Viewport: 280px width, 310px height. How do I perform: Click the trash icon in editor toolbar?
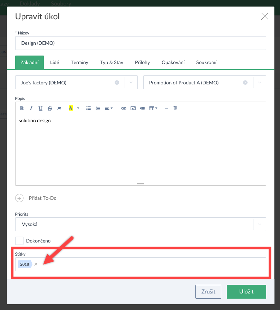pos(175,108)
